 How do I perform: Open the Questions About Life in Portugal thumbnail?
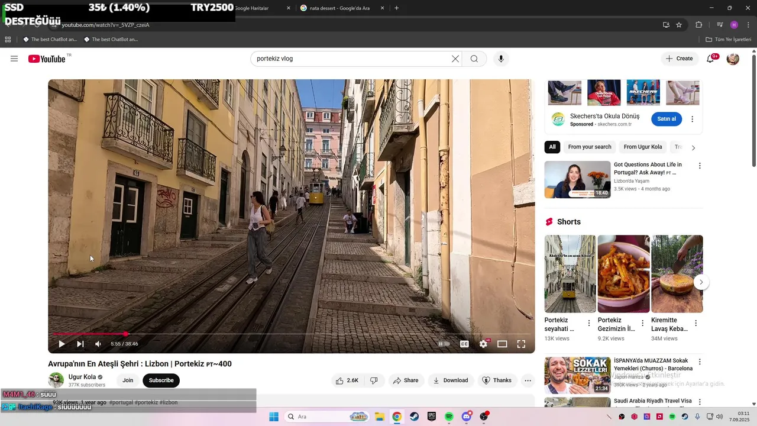coord(577,180)
